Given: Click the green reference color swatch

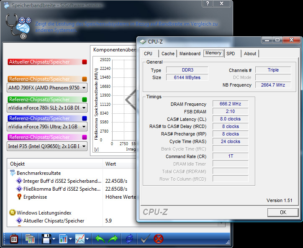Looking at the screenshot, I should tap(85, 100).
